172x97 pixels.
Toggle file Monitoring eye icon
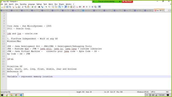point(80,7)
